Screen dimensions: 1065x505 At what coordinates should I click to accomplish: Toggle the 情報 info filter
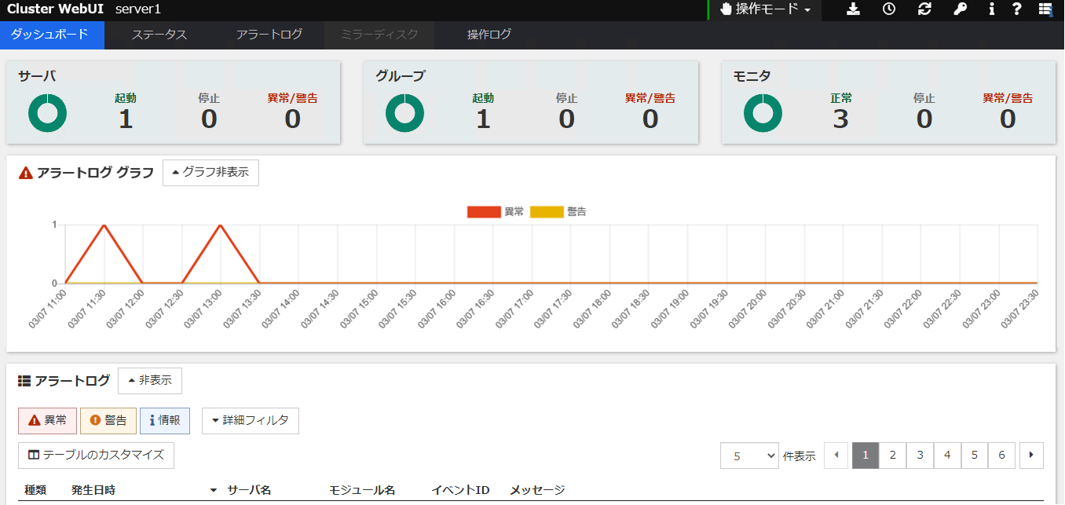point(165,421)
